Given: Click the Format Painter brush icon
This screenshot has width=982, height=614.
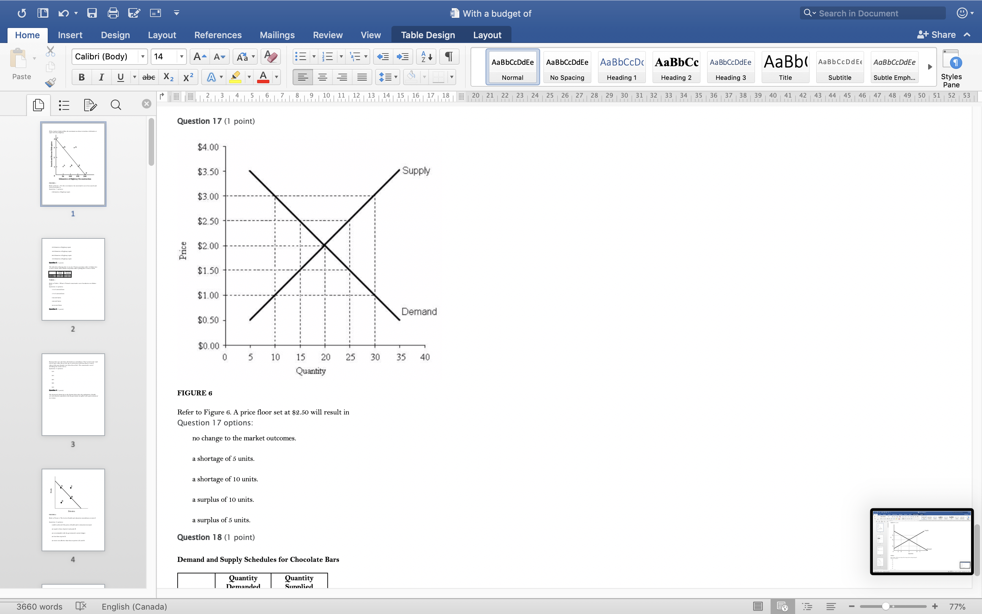Looking at the screenshot, I should (50, 83).
